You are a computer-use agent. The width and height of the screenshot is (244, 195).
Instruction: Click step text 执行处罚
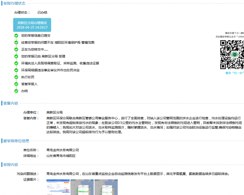tap(28, 77)
